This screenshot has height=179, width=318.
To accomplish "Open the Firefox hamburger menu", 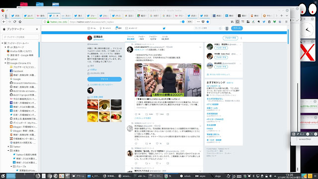I will tap(286, 22).
